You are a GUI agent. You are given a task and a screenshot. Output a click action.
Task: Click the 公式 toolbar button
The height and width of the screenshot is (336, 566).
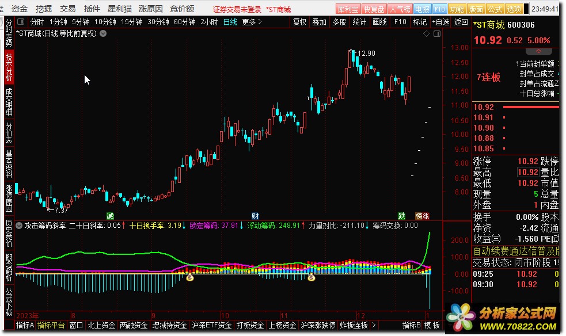tap(495, 9)
